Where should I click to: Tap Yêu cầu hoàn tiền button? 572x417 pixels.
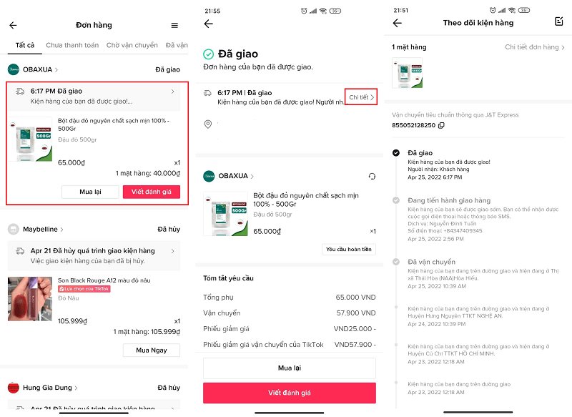pyautogui.click(x=349, y=249)
